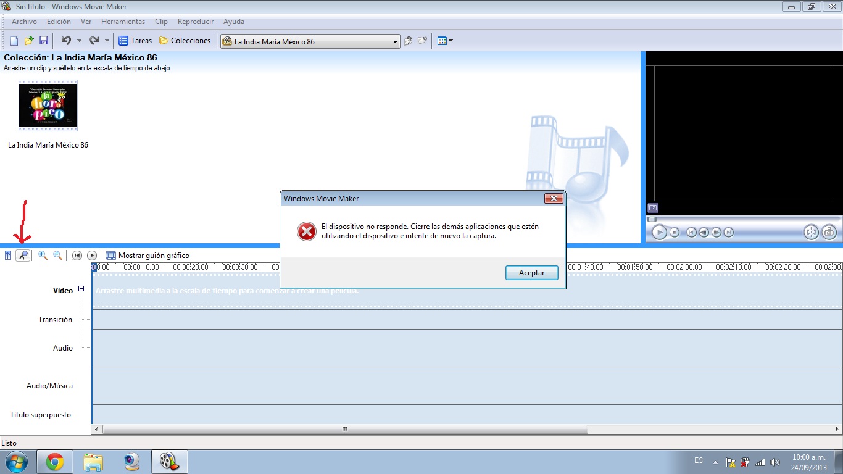Open the undo history dropdown arrow
Screen dimensions: 843x474
[79, 41]
